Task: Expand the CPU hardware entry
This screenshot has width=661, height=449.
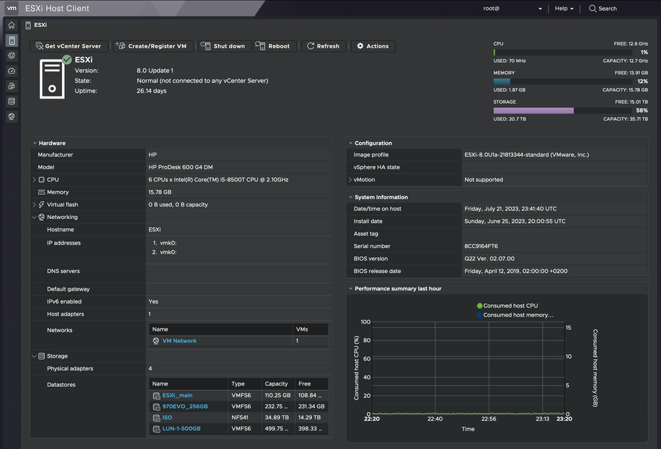Action: [x=34, y=179]
